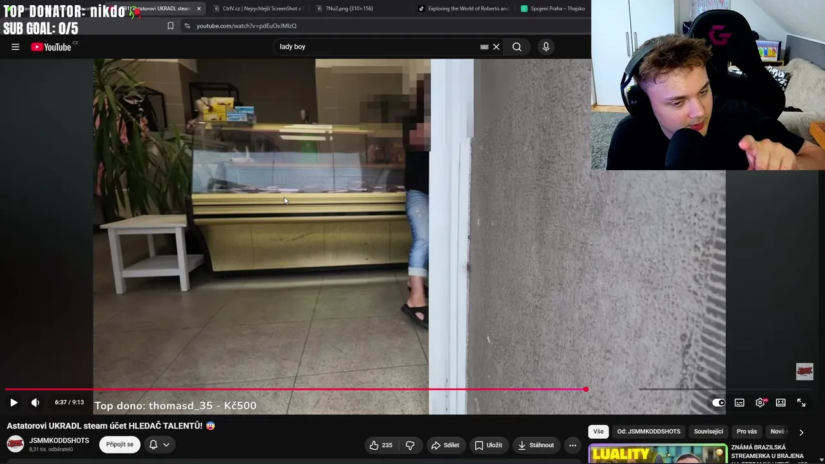The image size is (825, 464).
Task: Save the video with 'Uložit'
Action: pos(489,445)
